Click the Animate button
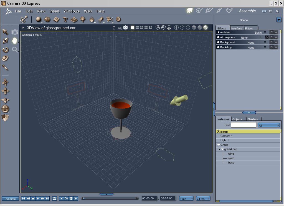The image size is (284, 206). point(11,199)
